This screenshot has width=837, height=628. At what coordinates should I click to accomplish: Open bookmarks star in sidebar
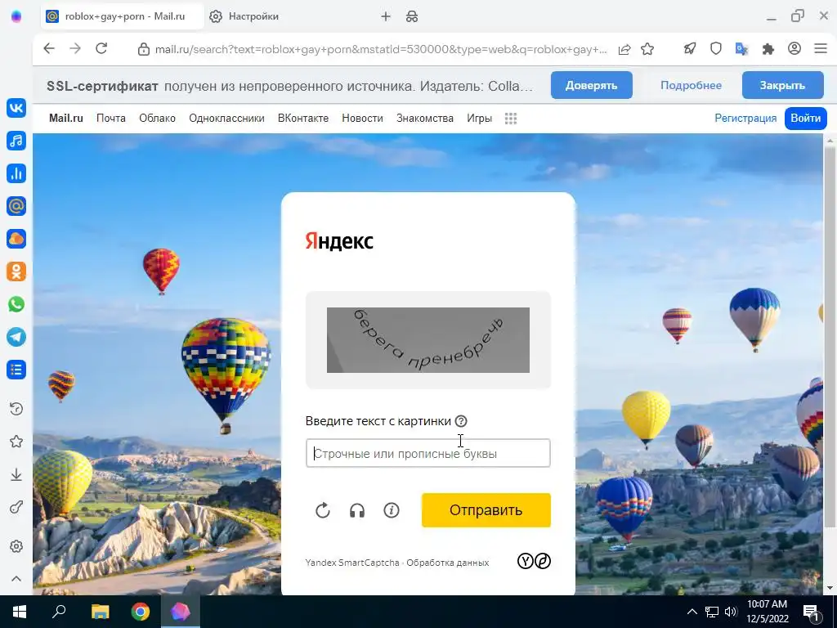pyautogui.click(x=16, y=442)
